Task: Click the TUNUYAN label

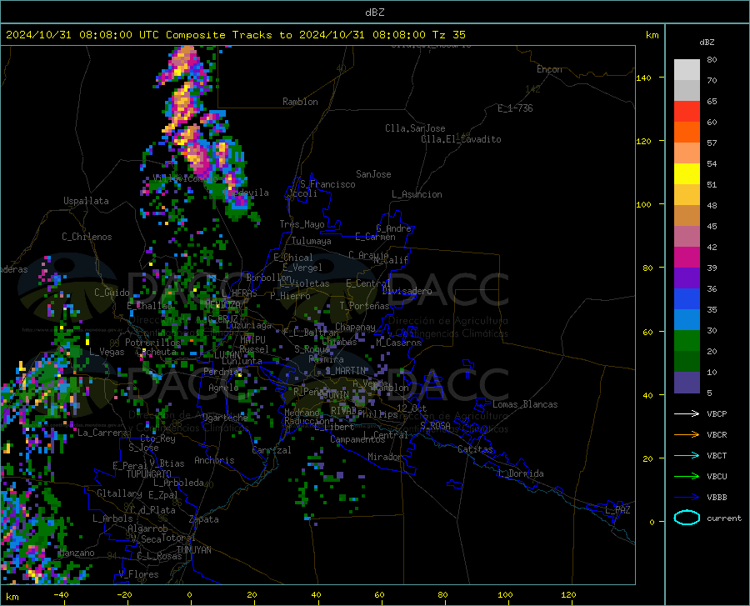Action: coord(193,549)
